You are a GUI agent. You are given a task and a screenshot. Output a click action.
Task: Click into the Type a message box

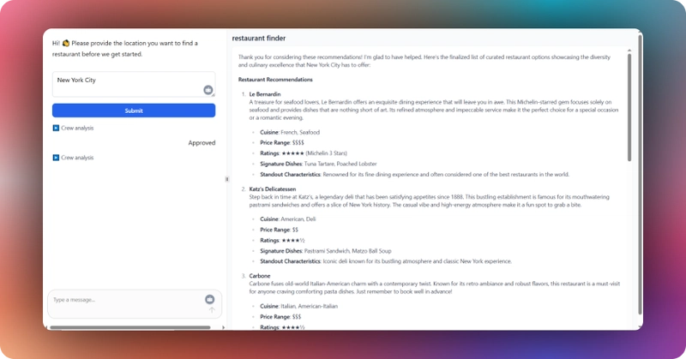127,303
